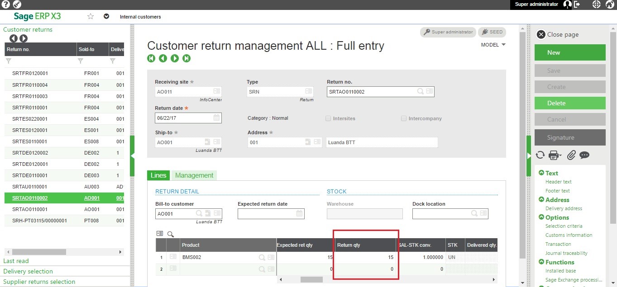Click search magnifier in Dock location field
Screen dimensions: 617x287
coord(474,214)
